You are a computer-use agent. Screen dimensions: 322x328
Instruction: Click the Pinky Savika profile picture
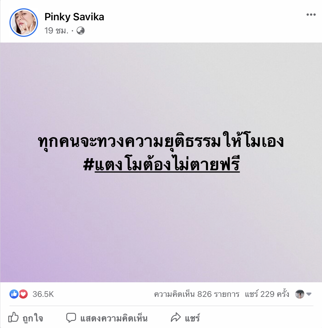(24, 23)
